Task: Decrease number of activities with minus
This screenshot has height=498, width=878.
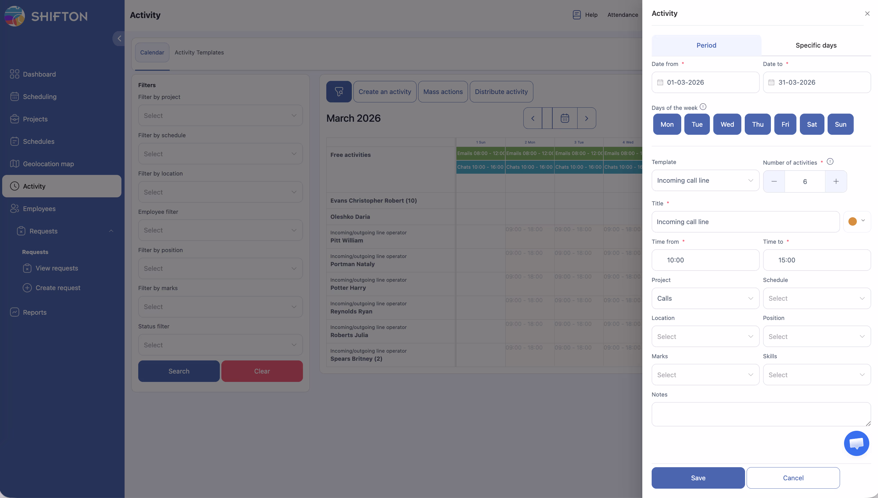Action: [x=774, y=181]
